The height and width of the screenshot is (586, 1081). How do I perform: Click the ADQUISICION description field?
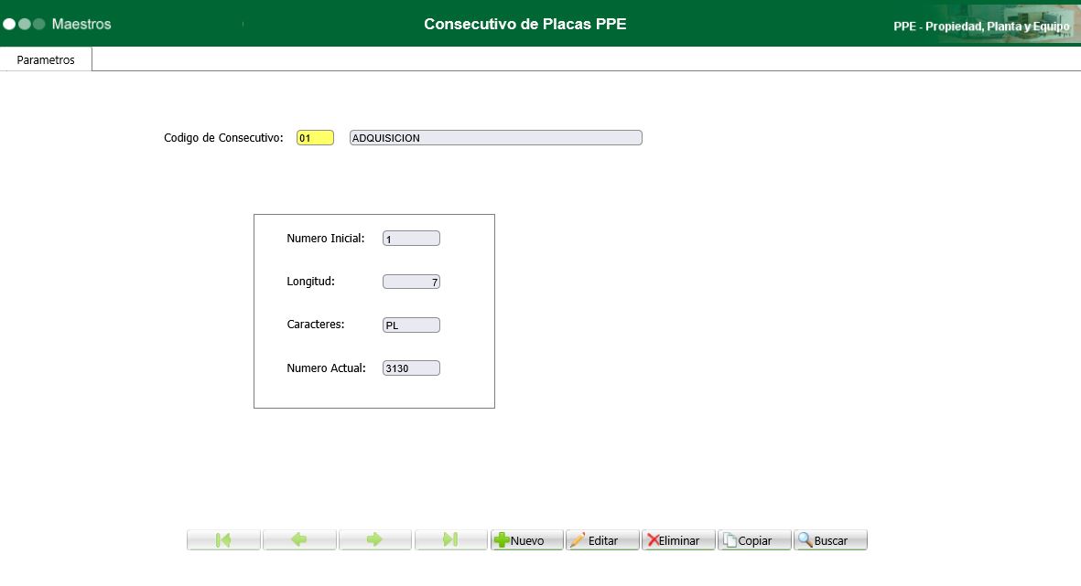point(496,138)
